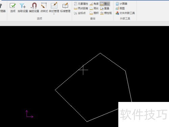Open the 选项 (Options) tool
This screenshot has width=169, height=127.
click(x=13, y=7)
